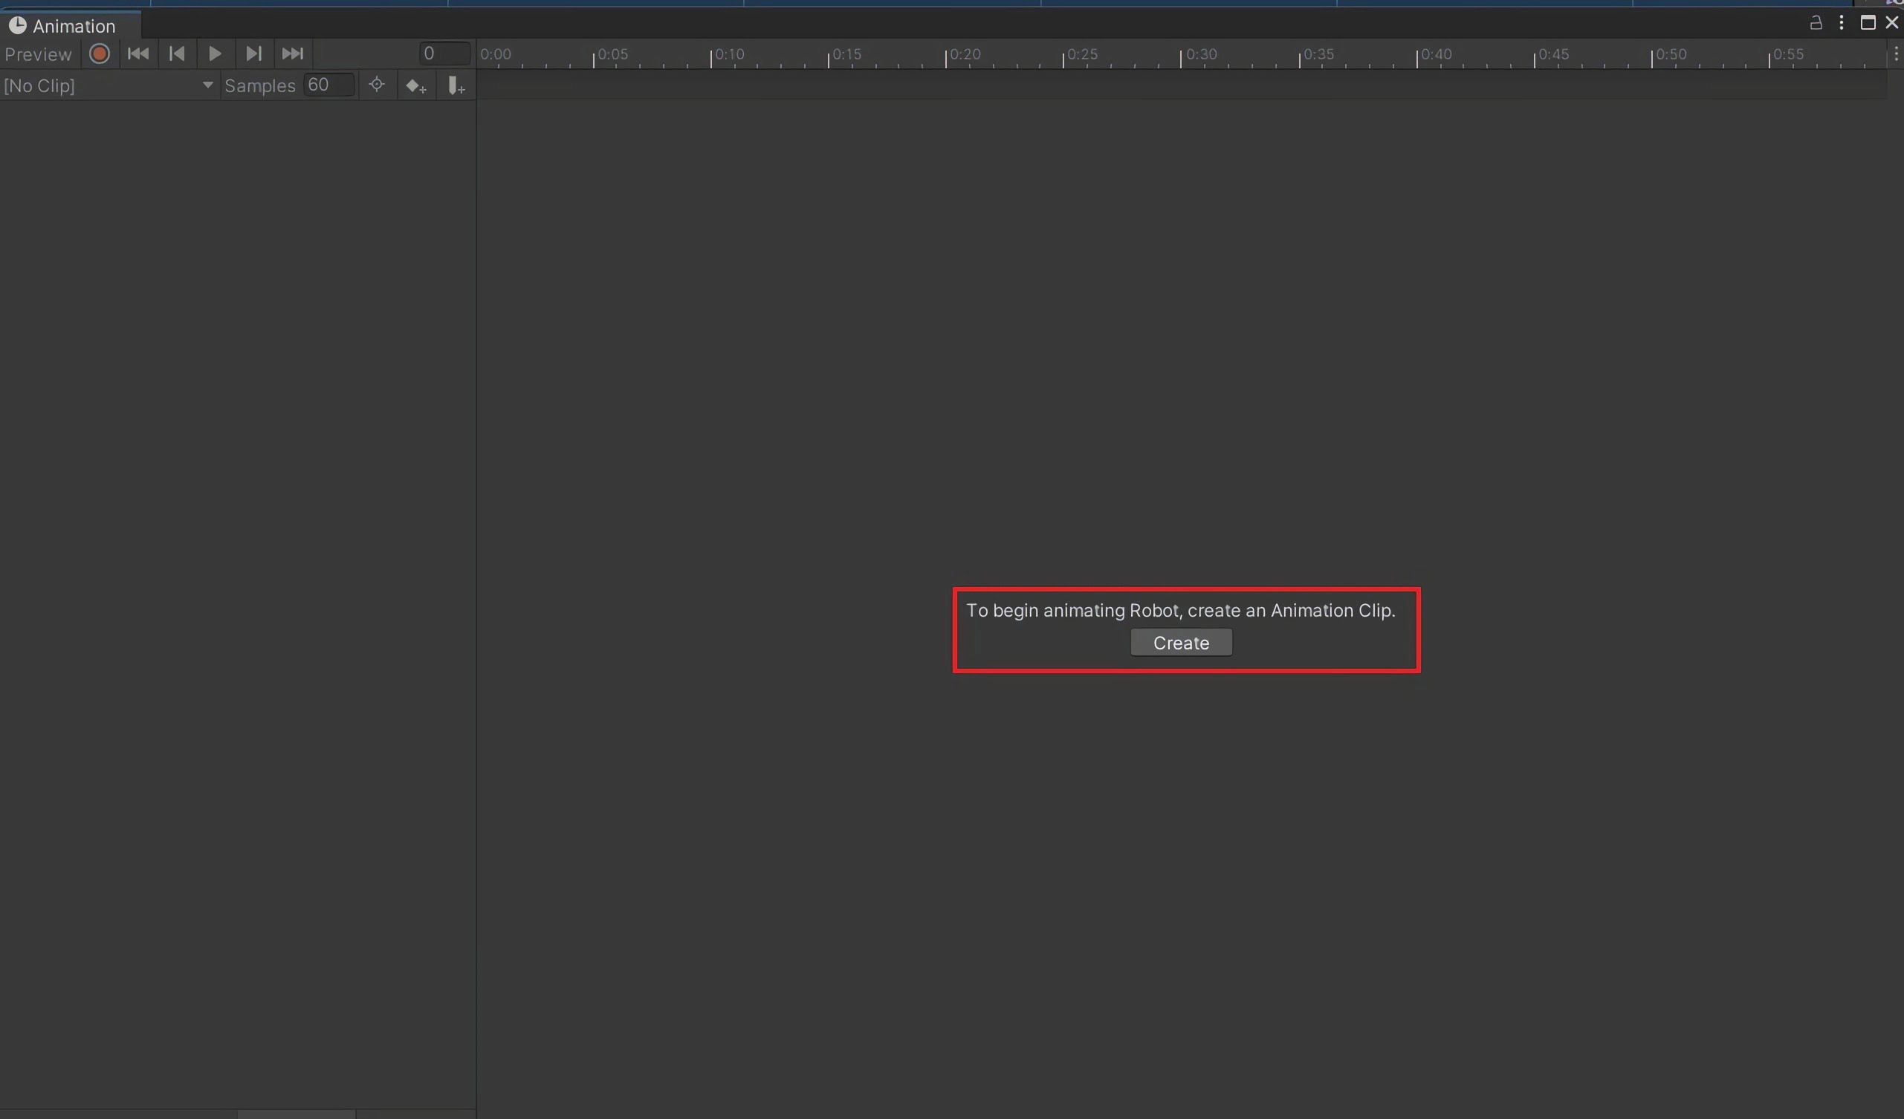Create an Animation Clip button
Viewport: 1904px width, 1119px height.
[1181, 643]
